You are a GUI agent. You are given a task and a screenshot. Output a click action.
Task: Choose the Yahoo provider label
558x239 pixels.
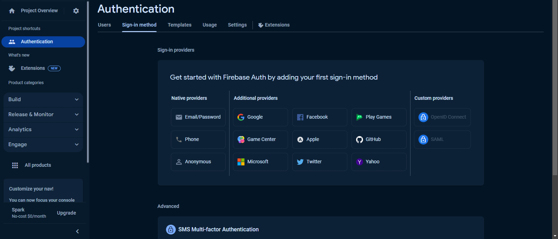click(372, 162)
